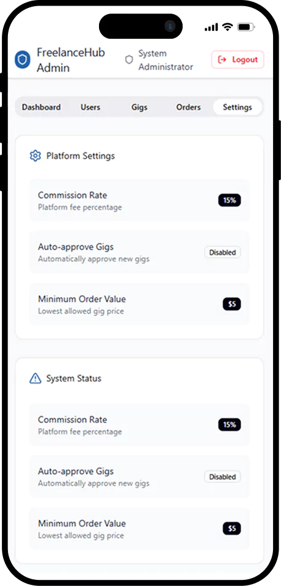Click the Platform Settings gear icon

pyautogui.click(x=35, y=156)
